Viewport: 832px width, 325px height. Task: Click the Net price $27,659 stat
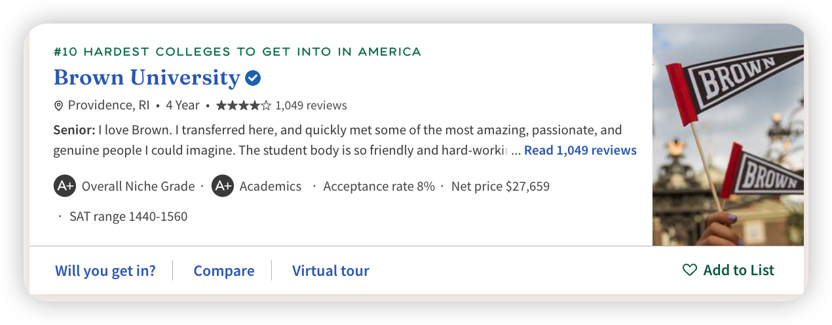coord(501,186)
